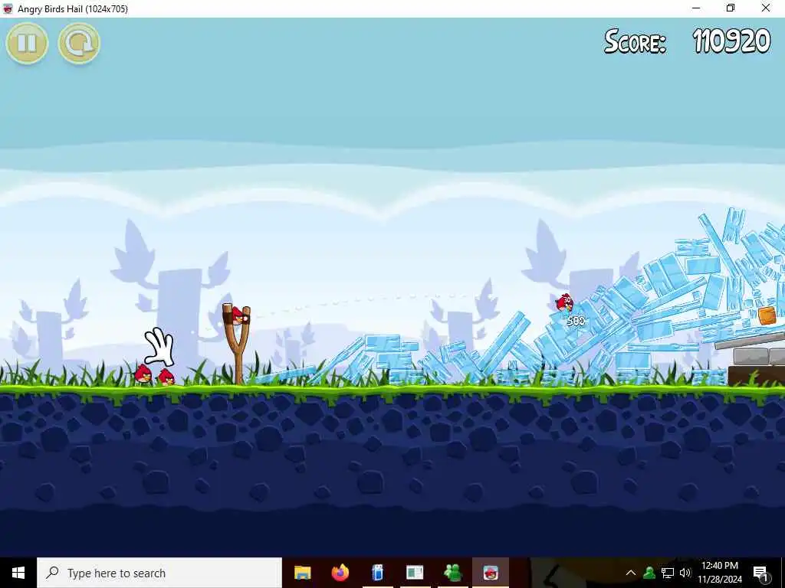Click the Type here to search box
The height and width of the screenshot is (588, 785).
tap(159, 573)
